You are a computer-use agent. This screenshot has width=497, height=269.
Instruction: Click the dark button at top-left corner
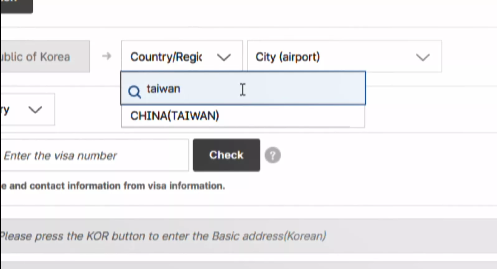pyautogui.click(x=17, y=6)
